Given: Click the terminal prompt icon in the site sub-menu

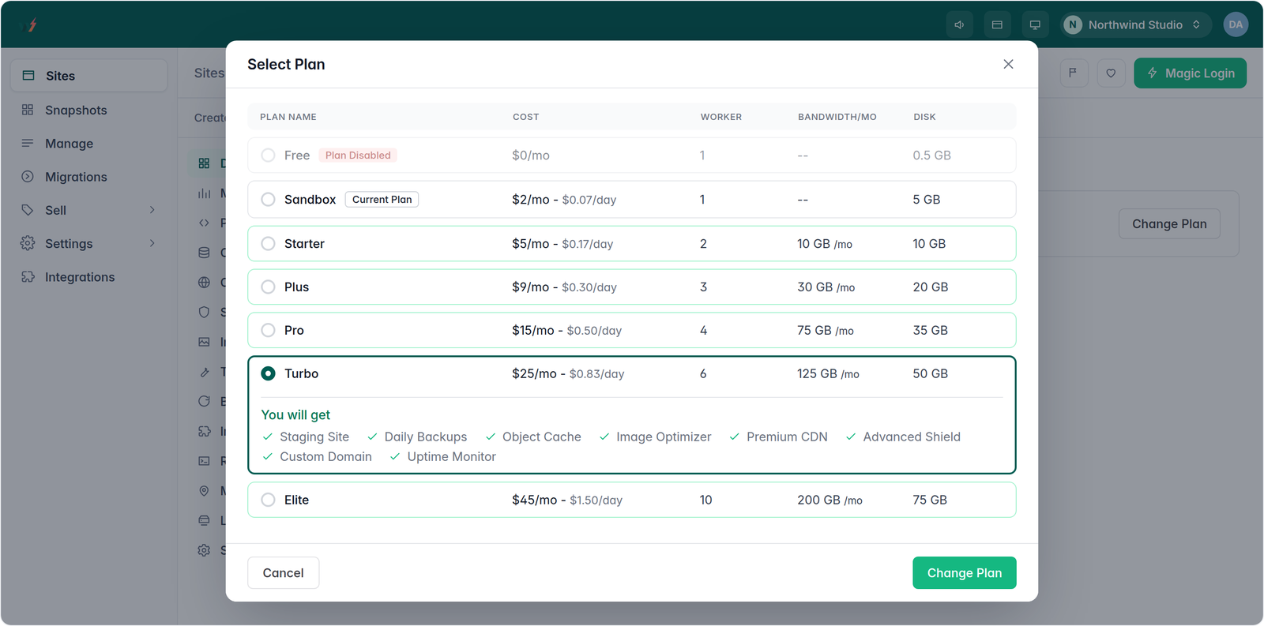Looking at the screenshot, I should [x=204, y=461].
